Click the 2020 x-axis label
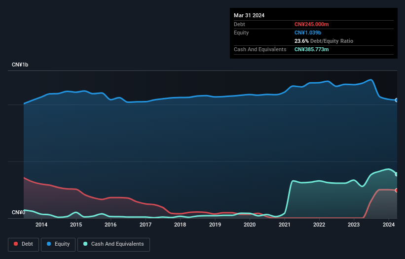Screen dimensions: 405x259 coord(250,225)
